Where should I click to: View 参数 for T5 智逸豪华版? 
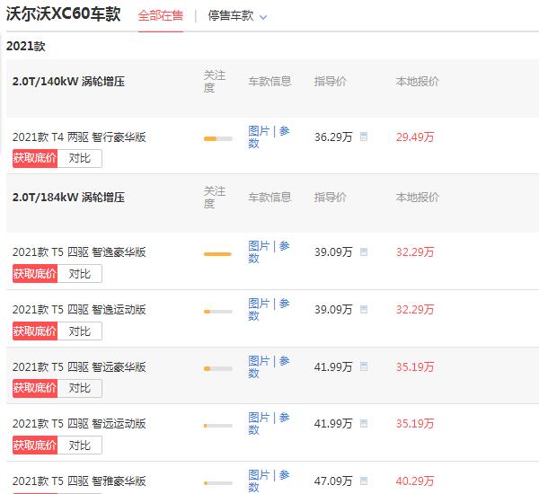click(x=284, y=246)
